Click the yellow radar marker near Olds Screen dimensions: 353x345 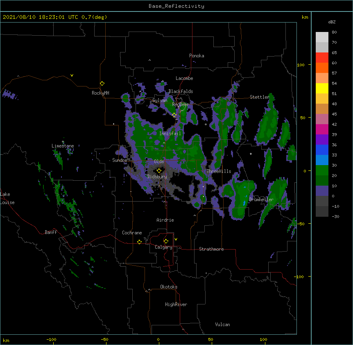(x=159, y=170)
